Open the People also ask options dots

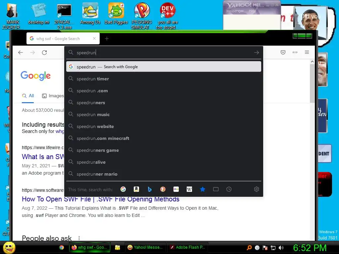79,238
